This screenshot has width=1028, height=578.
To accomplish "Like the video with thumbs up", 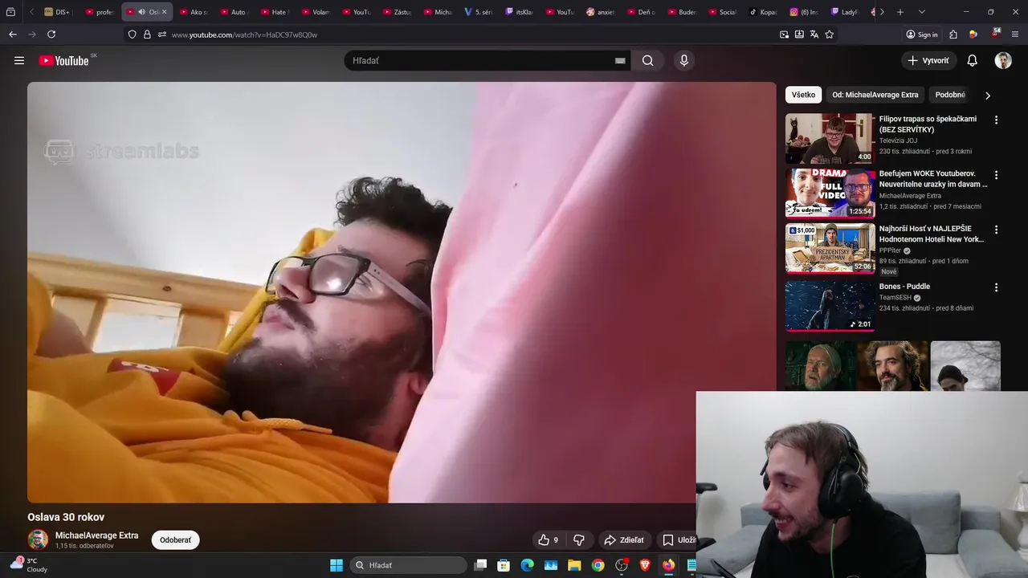I will (x=548, y=540).
